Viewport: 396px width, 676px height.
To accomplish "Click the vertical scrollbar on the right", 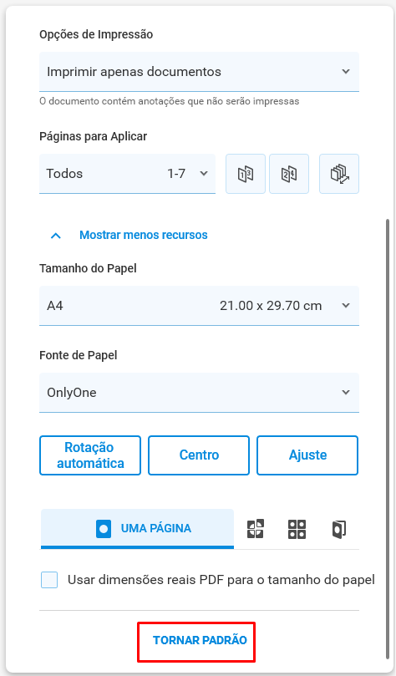I will click(x=388, y=439).
